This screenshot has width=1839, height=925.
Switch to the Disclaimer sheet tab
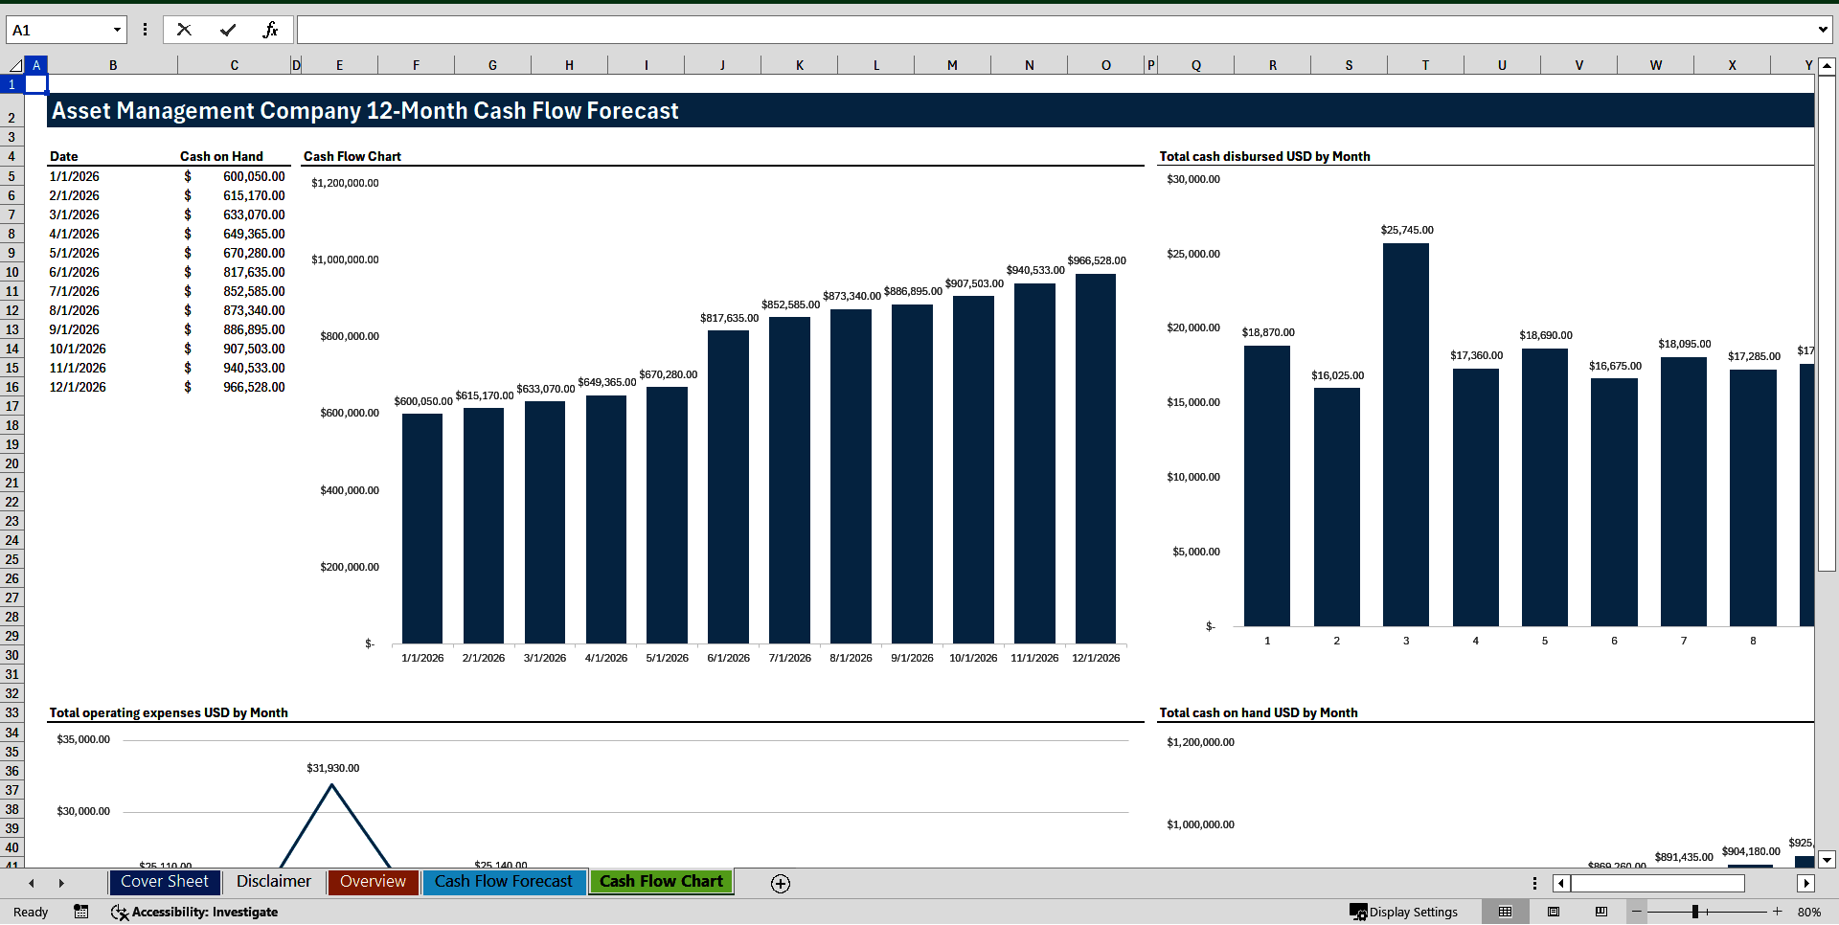pos(273,882)
